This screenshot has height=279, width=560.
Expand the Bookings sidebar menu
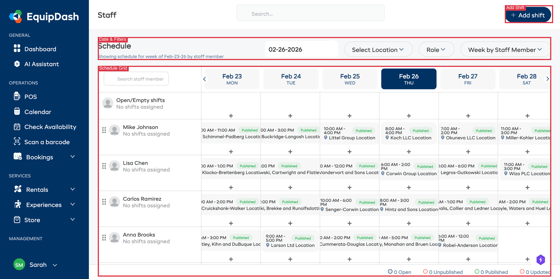coord(72,157)
